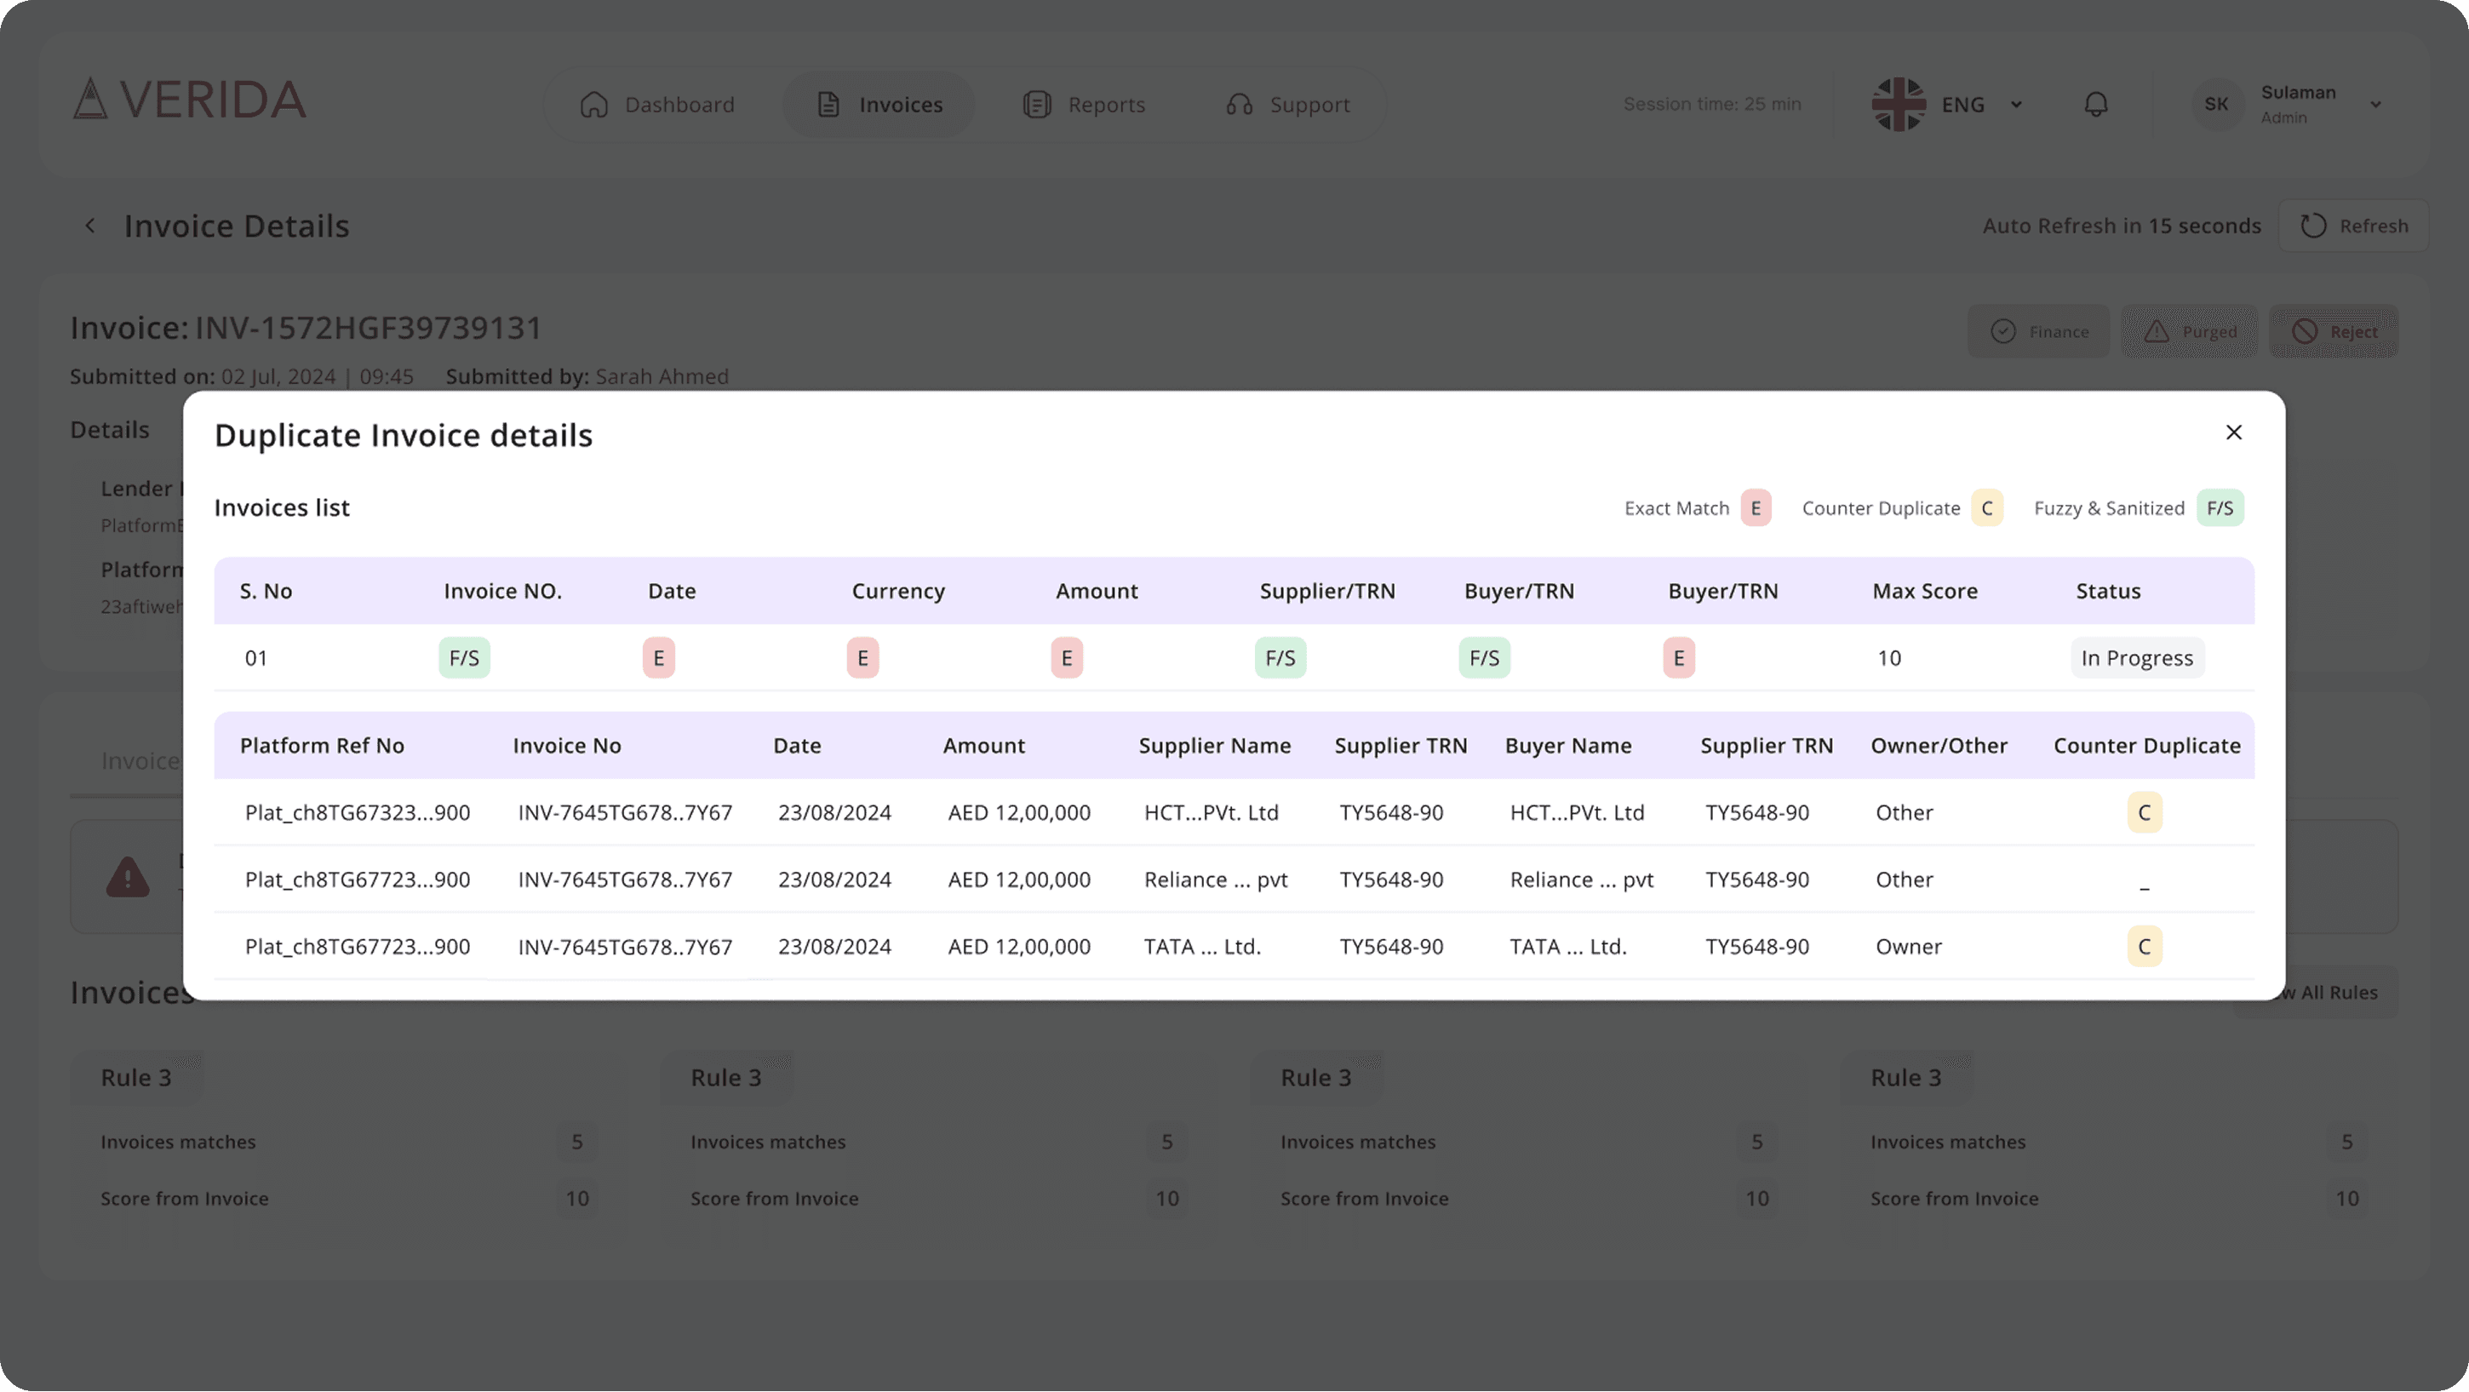Click the C badge in the TATA row
The image size is (2469, 1392).
pos(2144,948)
